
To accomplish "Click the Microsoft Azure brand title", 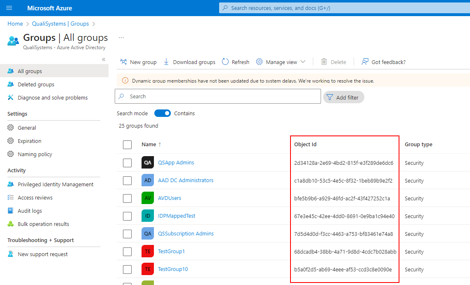I will click(x=50, y=8).
